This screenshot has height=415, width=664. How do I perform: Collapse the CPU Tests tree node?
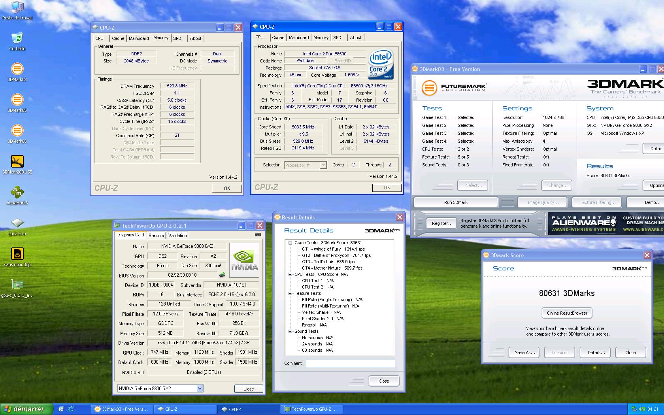(290, 274)
